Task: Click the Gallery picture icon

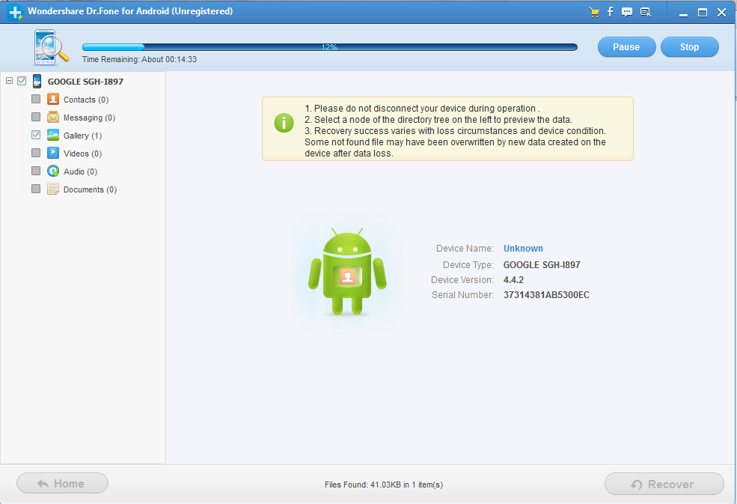Action: pyautogui.click(x=53, y=136)
